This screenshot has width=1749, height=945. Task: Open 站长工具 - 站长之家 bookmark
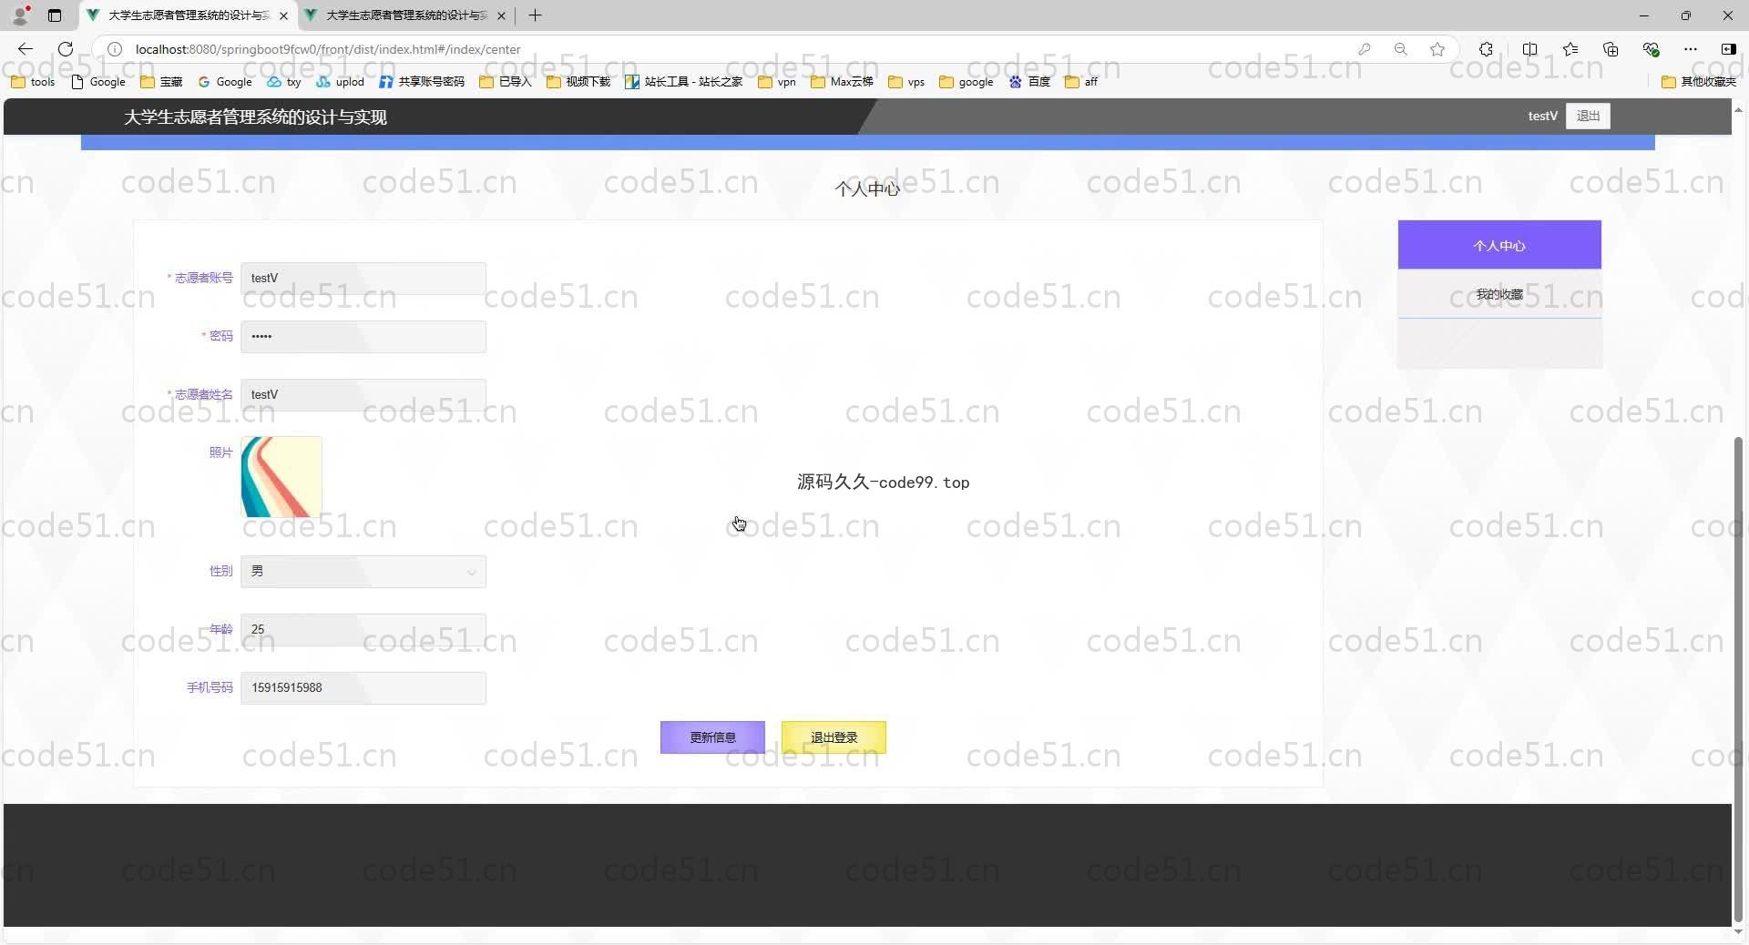click(684, 82)
